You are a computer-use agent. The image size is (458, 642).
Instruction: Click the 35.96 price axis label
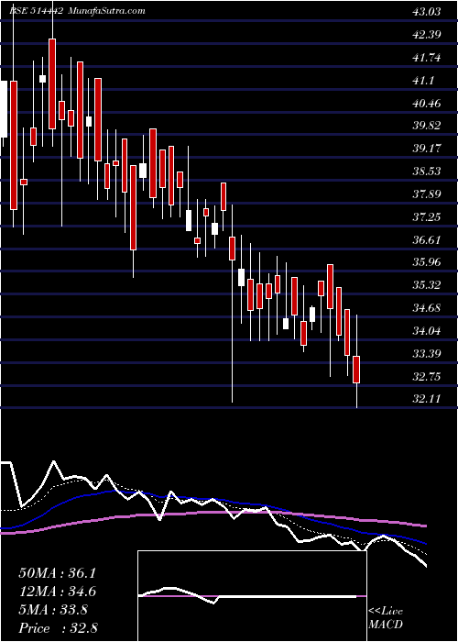427,262
